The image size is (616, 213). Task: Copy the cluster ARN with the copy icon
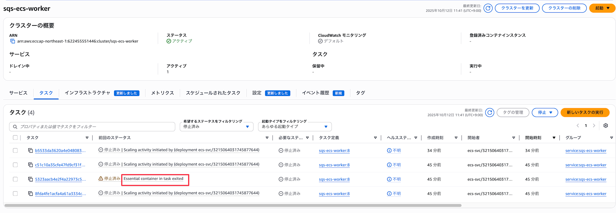(x=13, y=41)
